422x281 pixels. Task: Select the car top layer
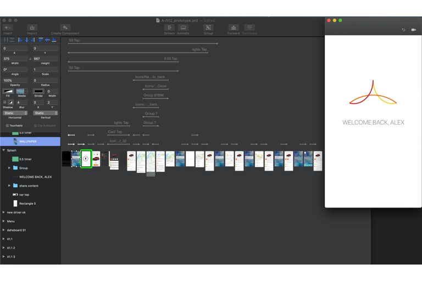pos(24,195)
